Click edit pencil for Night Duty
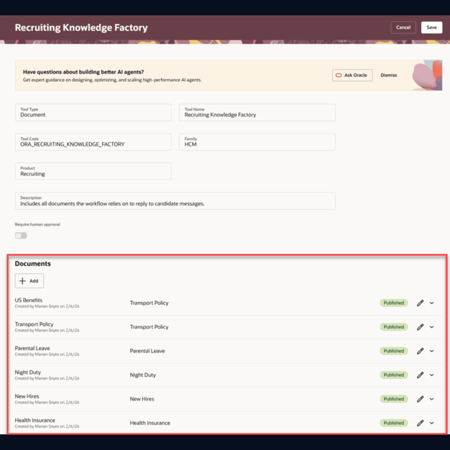 420,375
